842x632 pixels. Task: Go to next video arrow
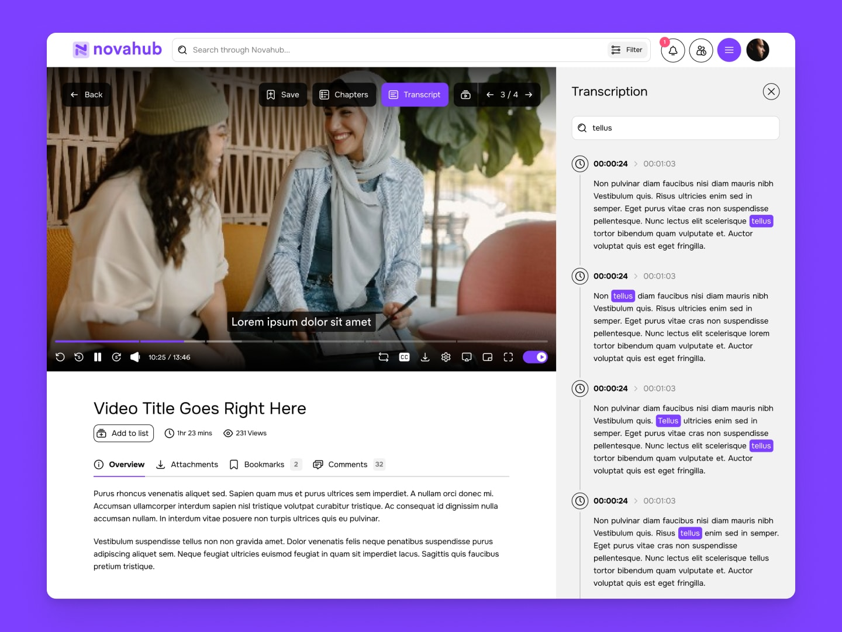[x=529, y=95]
